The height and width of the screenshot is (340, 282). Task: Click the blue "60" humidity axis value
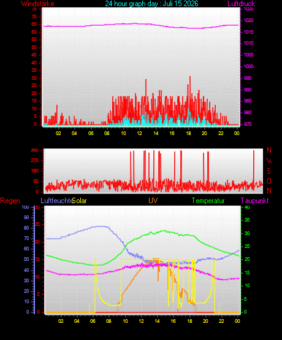[x=26, y=249]
